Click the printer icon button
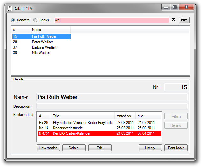202x167 pixels. [184, 20]
